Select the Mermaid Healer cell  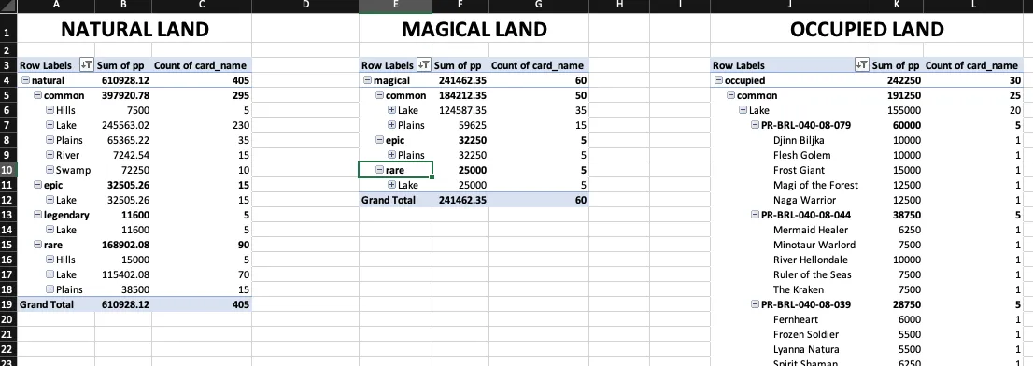point(790,230)
